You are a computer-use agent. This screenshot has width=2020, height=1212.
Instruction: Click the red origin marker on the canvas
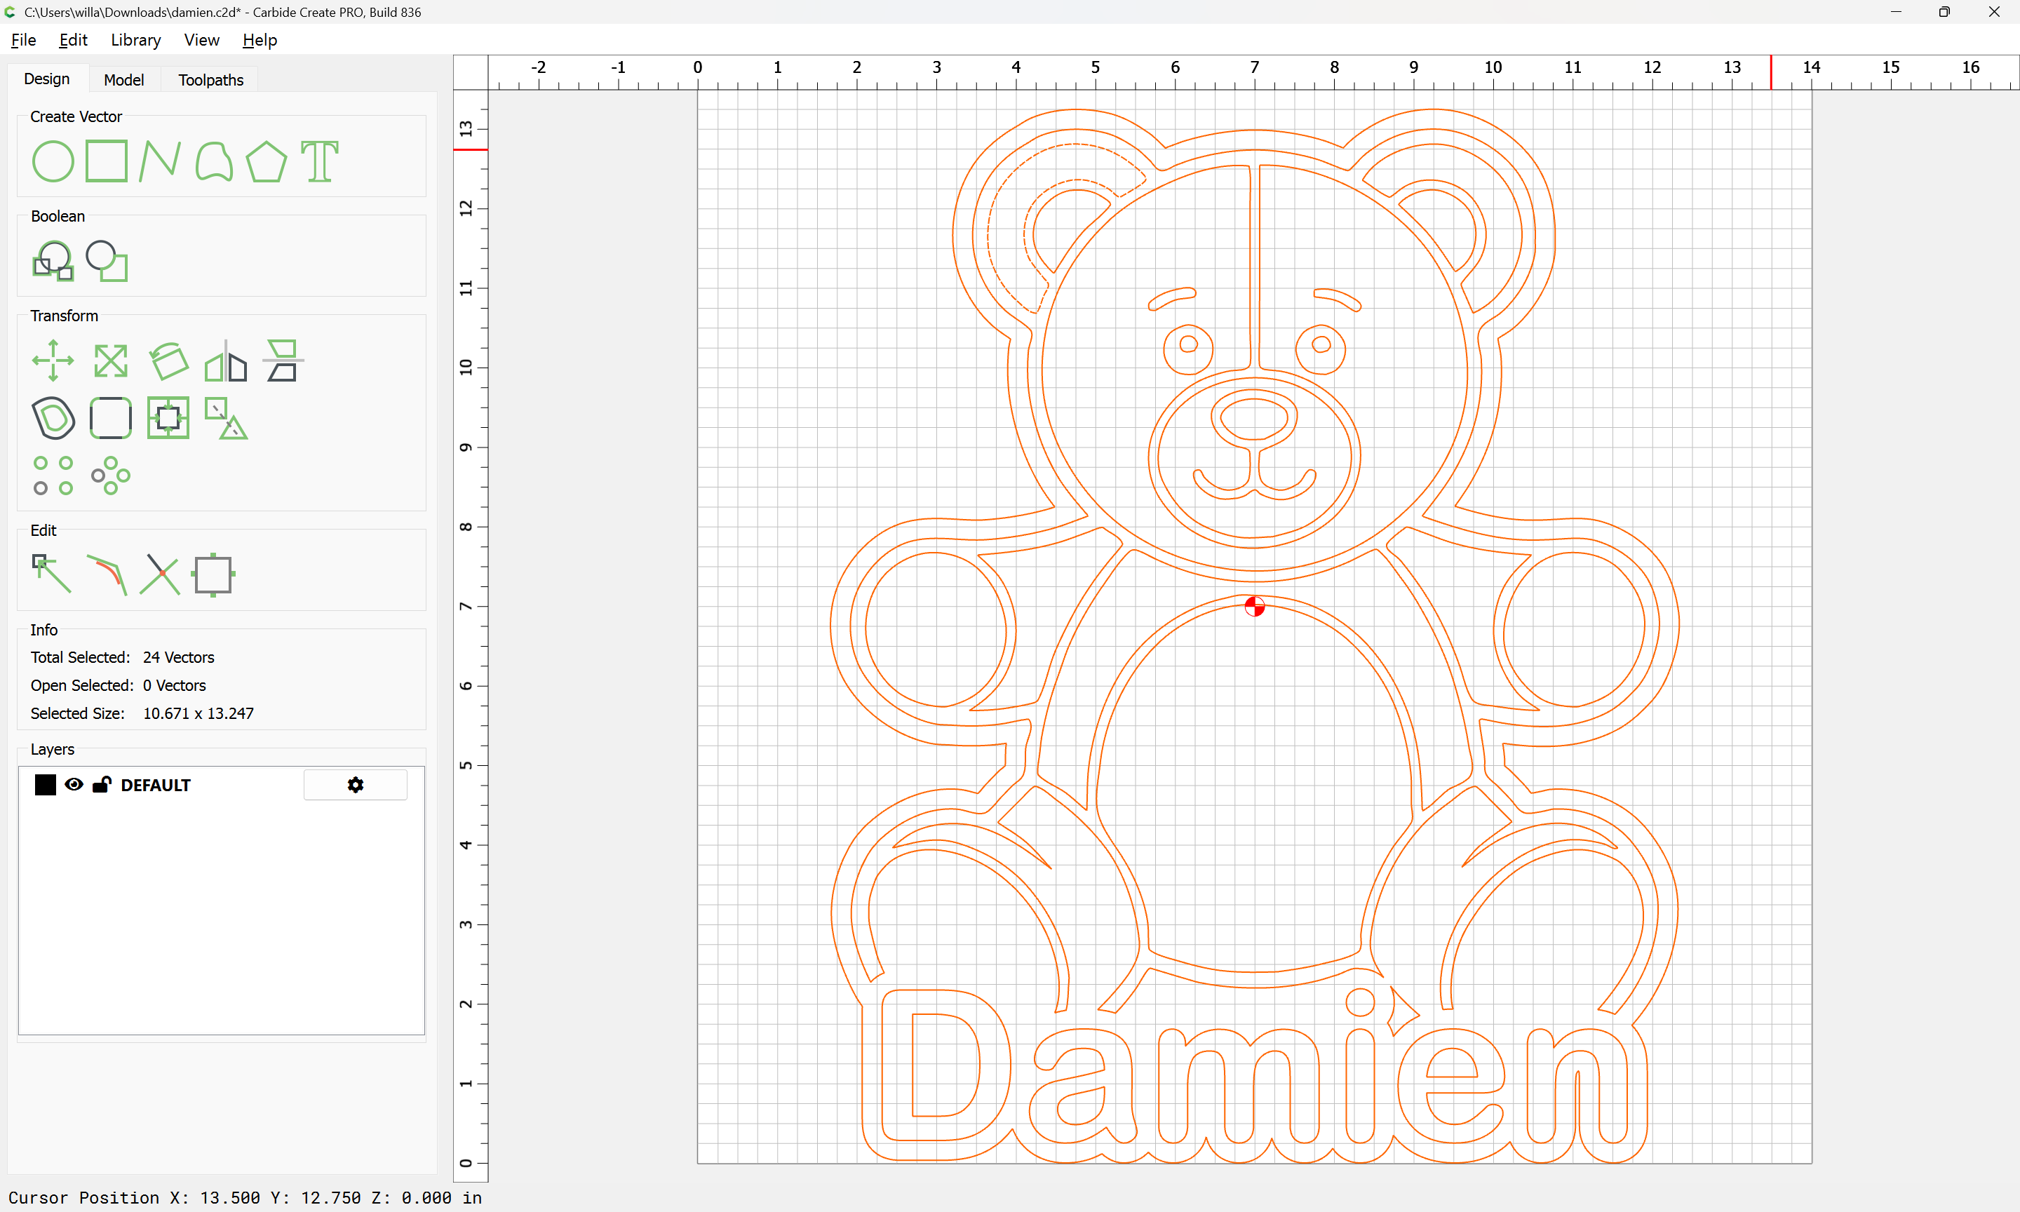1254,606
